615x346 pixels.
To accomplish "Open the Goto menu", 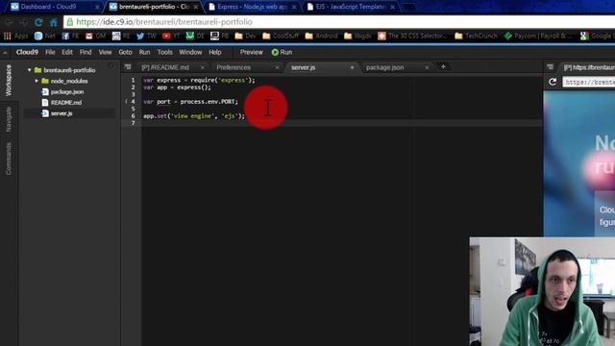I will click(125, 52).
